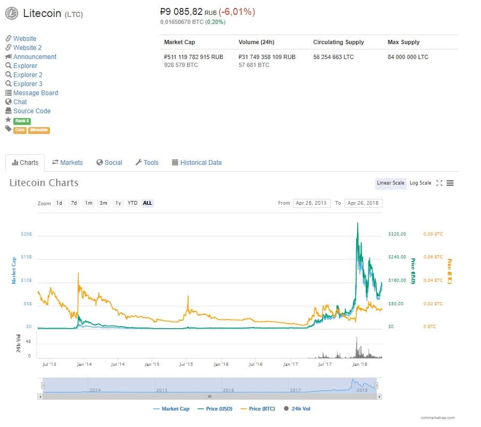The image size is (481, 427).
Task: Click the navigator scrollbar right arrow
Action: [379, 397]
